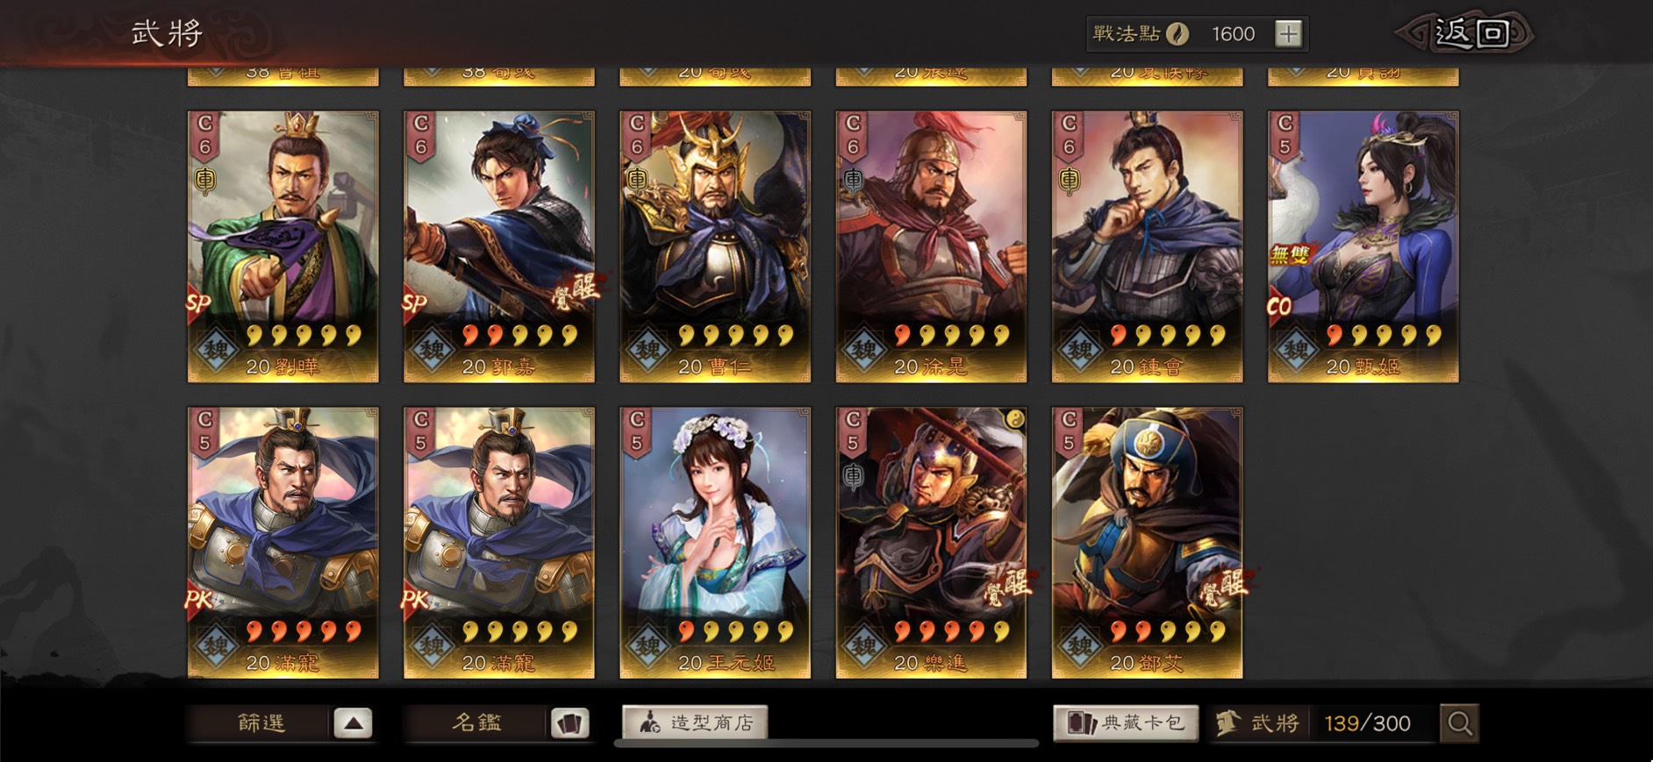1653x762 pixels.
Task: Open the 典藏卡包 card pack
Action: click(1126, 723)
